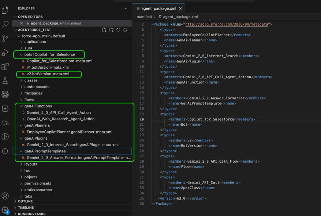Open the Testing flask view
Viewport: 321px width, 216px height.
pyautogui.click(x=5, y=80)
